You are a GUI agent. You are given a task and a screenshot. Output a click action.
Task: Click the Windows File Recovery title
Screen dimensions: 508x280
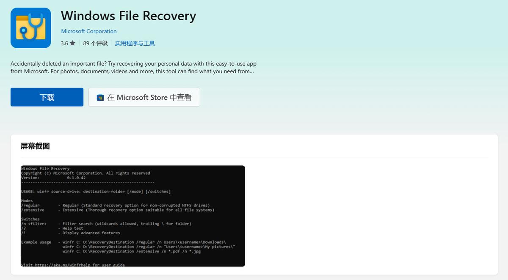click(x=128, y=16)
